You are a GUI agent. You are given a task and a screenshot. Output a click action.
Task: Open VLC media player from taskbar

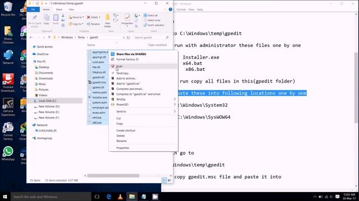120,197
